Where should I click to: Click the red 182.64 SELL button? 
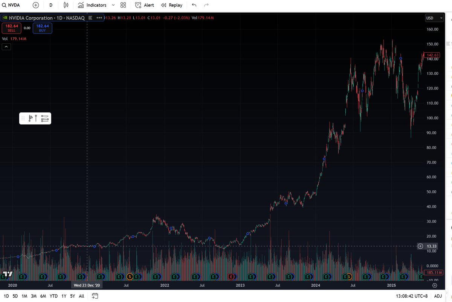tap(12, 28)
